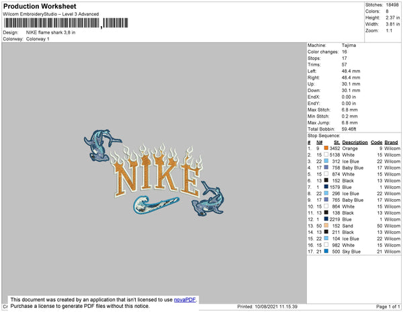Click the 'Orange' description in row 1
This screenshot has width=403, height=312.
point(350,149)
